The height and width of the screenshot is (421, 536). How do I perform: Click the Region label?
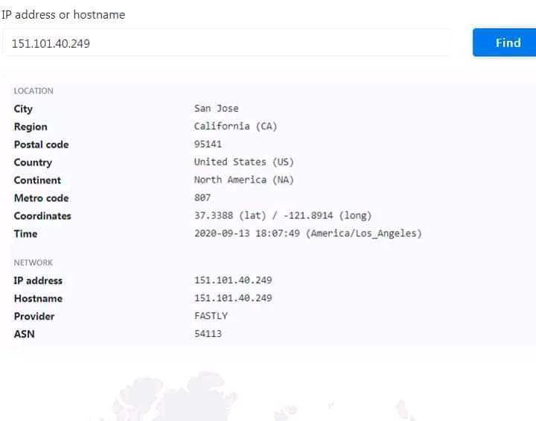(31, 127)
